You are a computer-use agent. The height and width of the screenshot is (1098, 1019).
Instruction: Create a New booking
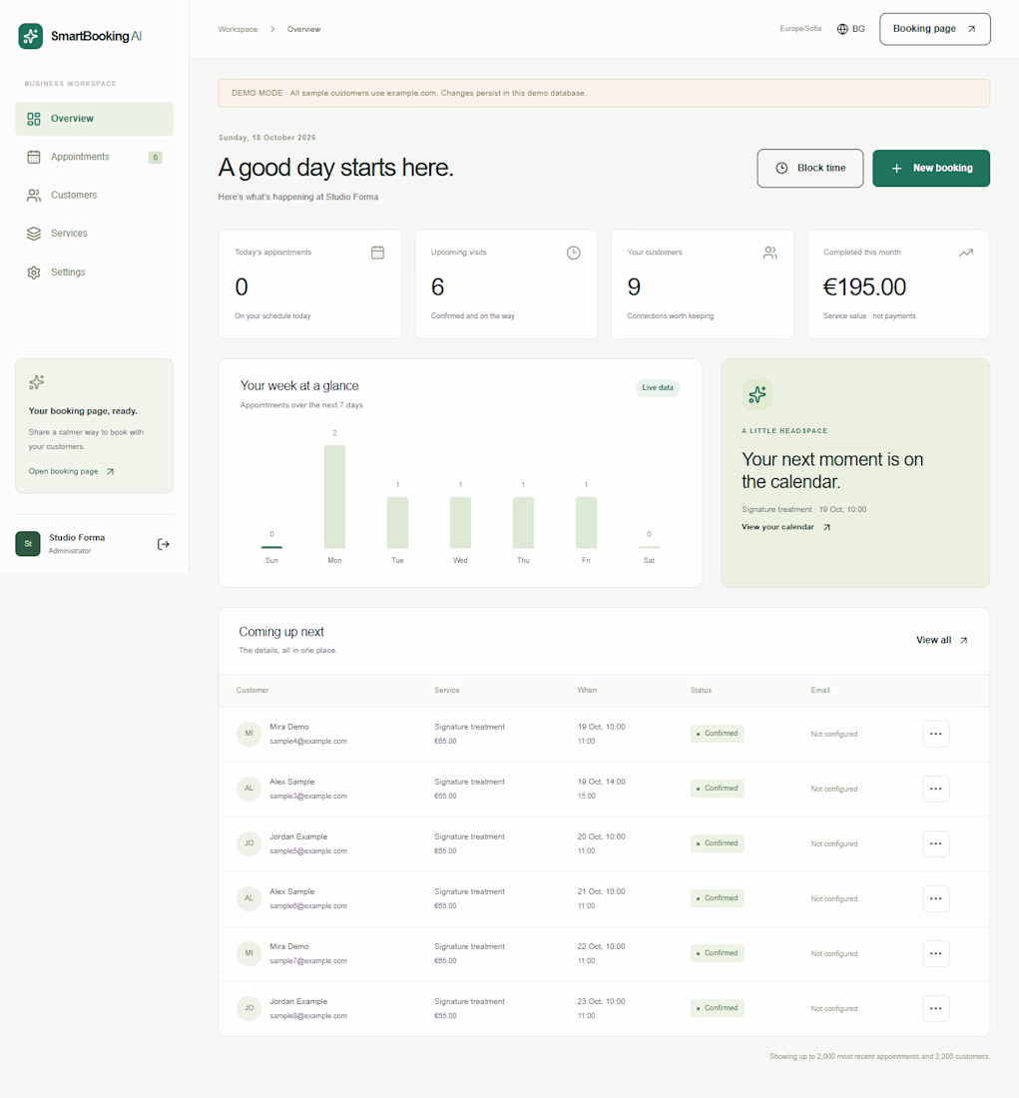[931, 168]
